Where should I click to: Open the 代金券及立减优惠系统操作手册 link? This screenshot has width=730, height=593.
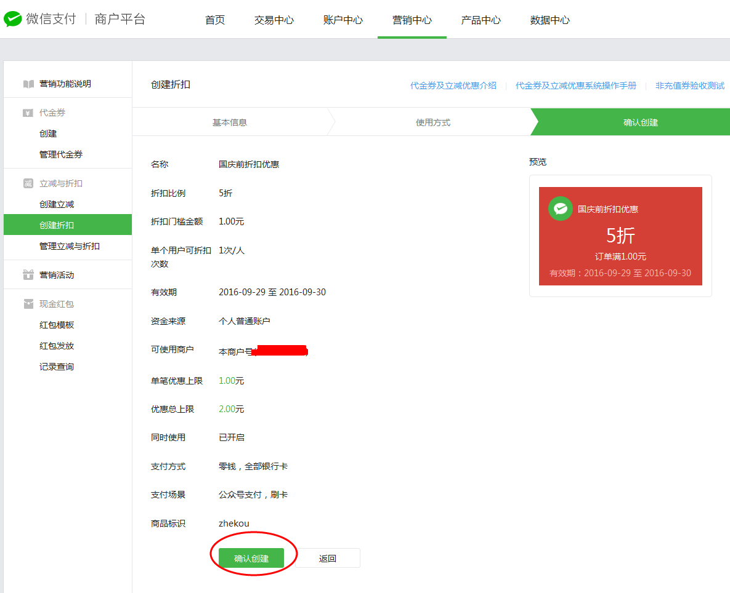[x=576, y=86]
